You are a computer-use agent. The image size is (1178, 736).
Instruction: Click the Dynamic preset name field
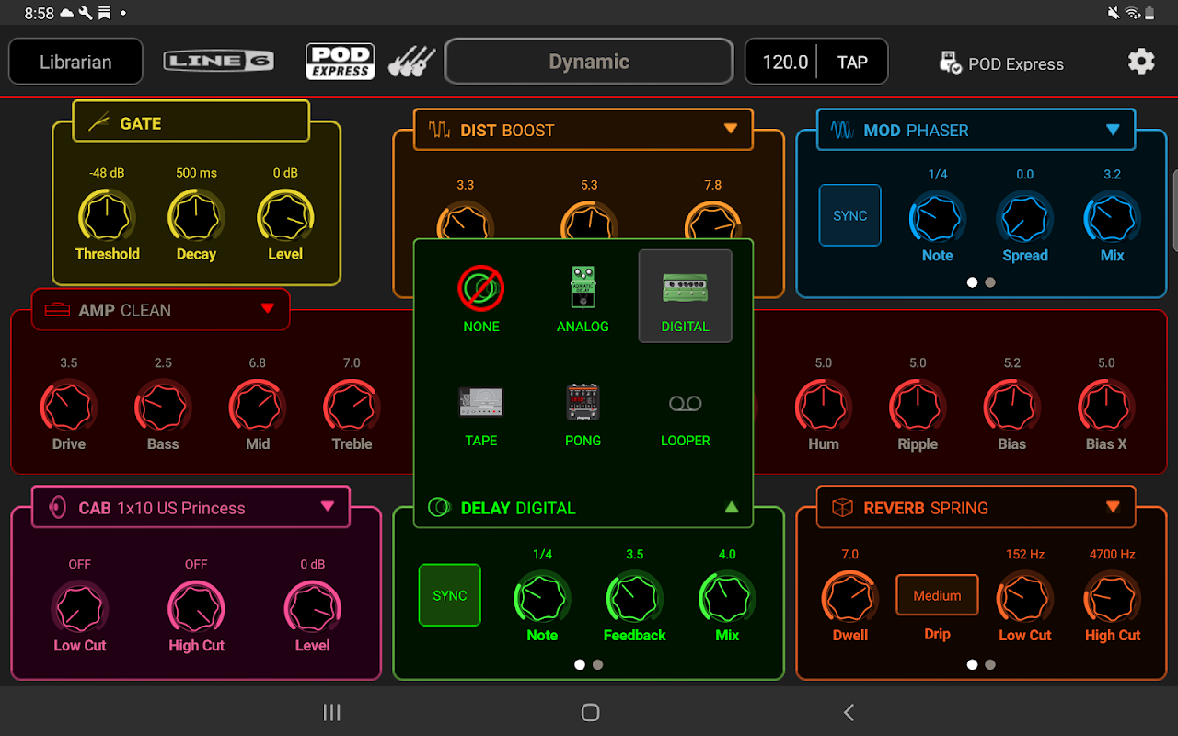coord(589,62)
